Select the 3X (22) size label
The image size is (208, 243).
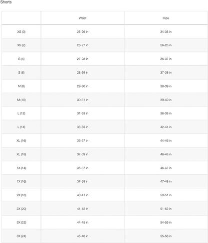(x=21, y=223)
